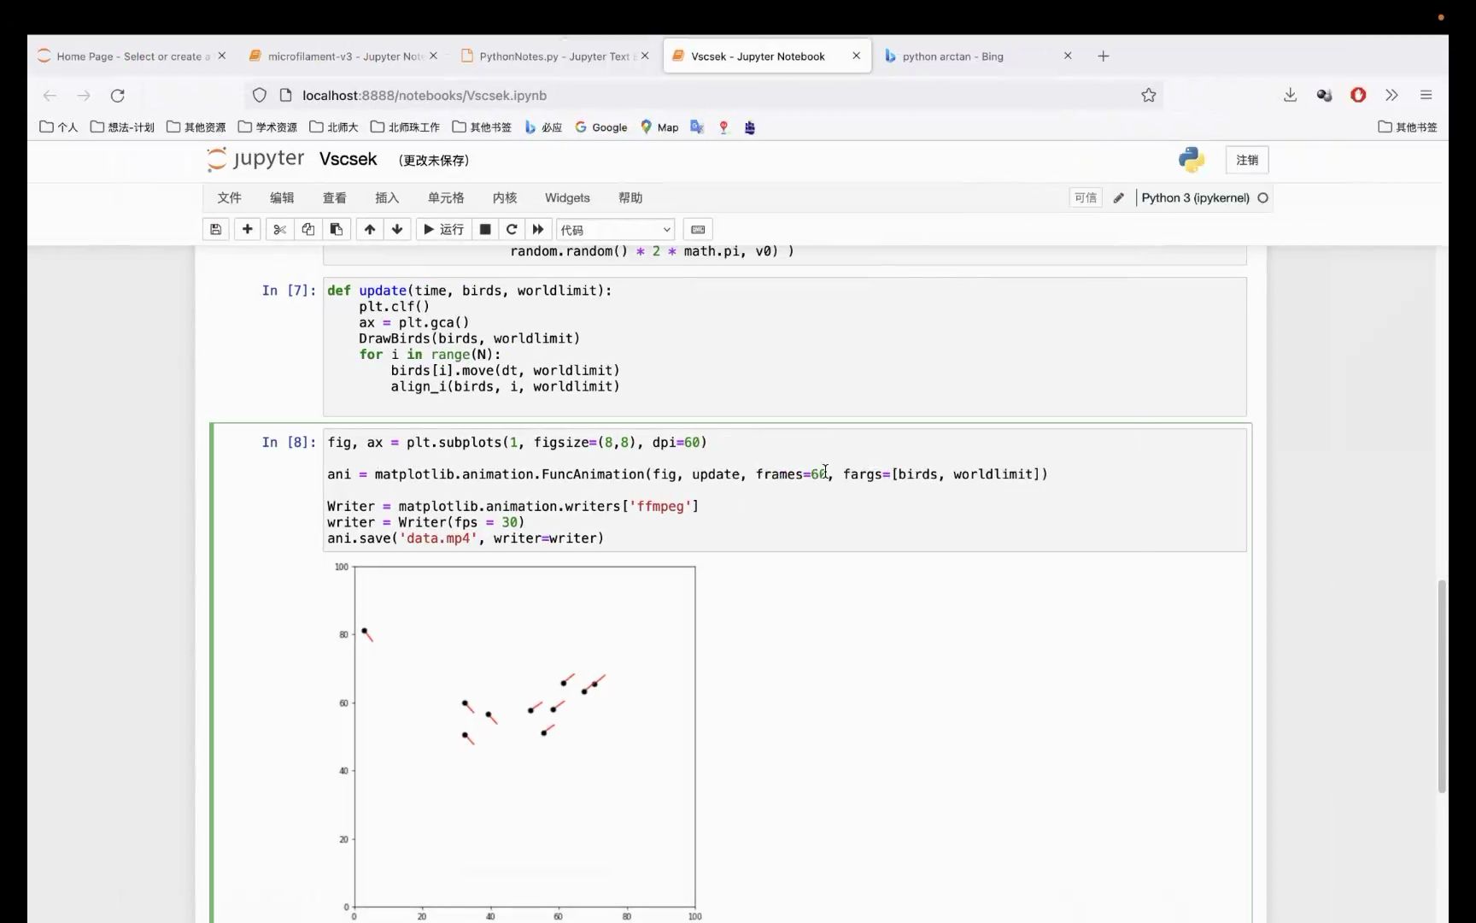Open the browser downloads arrow icon
Screen dimensions: 1476x923
(1290, 95)
